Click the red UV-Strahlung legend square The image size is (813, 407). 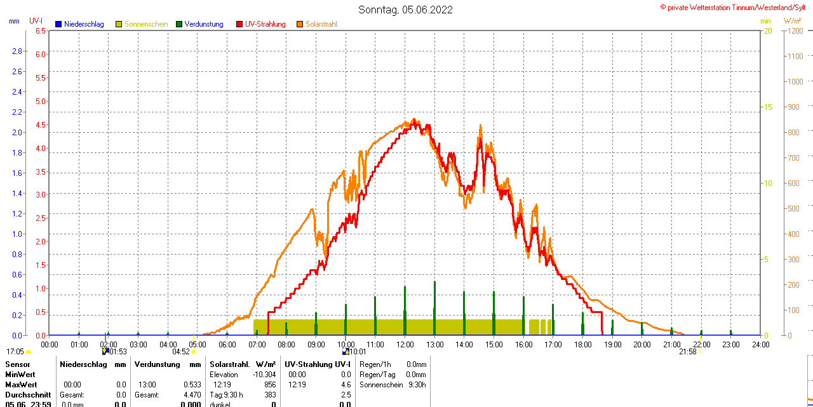pos(239,24)
